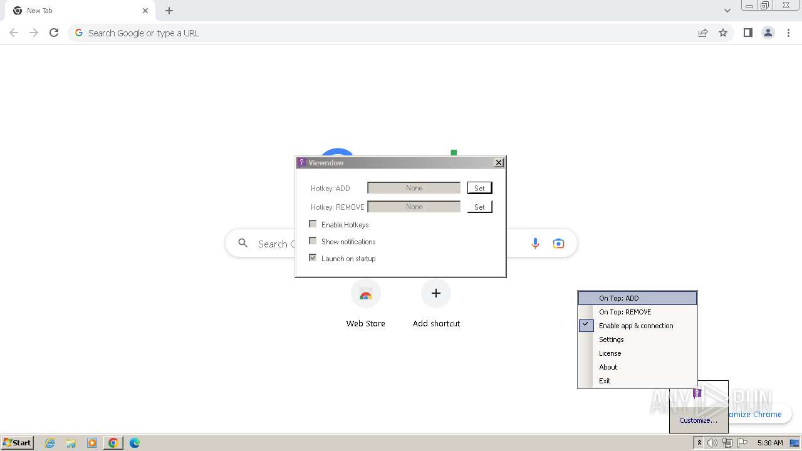Click Customize Chrome button

point(754,414)
